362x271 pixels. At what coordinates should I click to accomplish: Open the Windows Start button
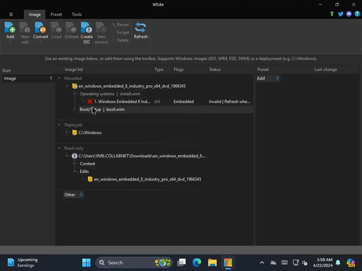[86, 263]
